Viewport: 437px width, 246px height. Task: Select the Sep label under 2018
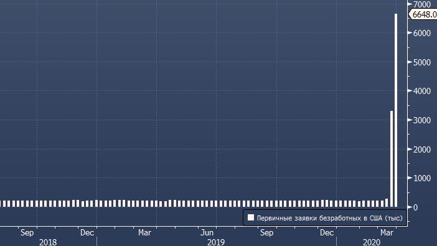click(27, 232)
